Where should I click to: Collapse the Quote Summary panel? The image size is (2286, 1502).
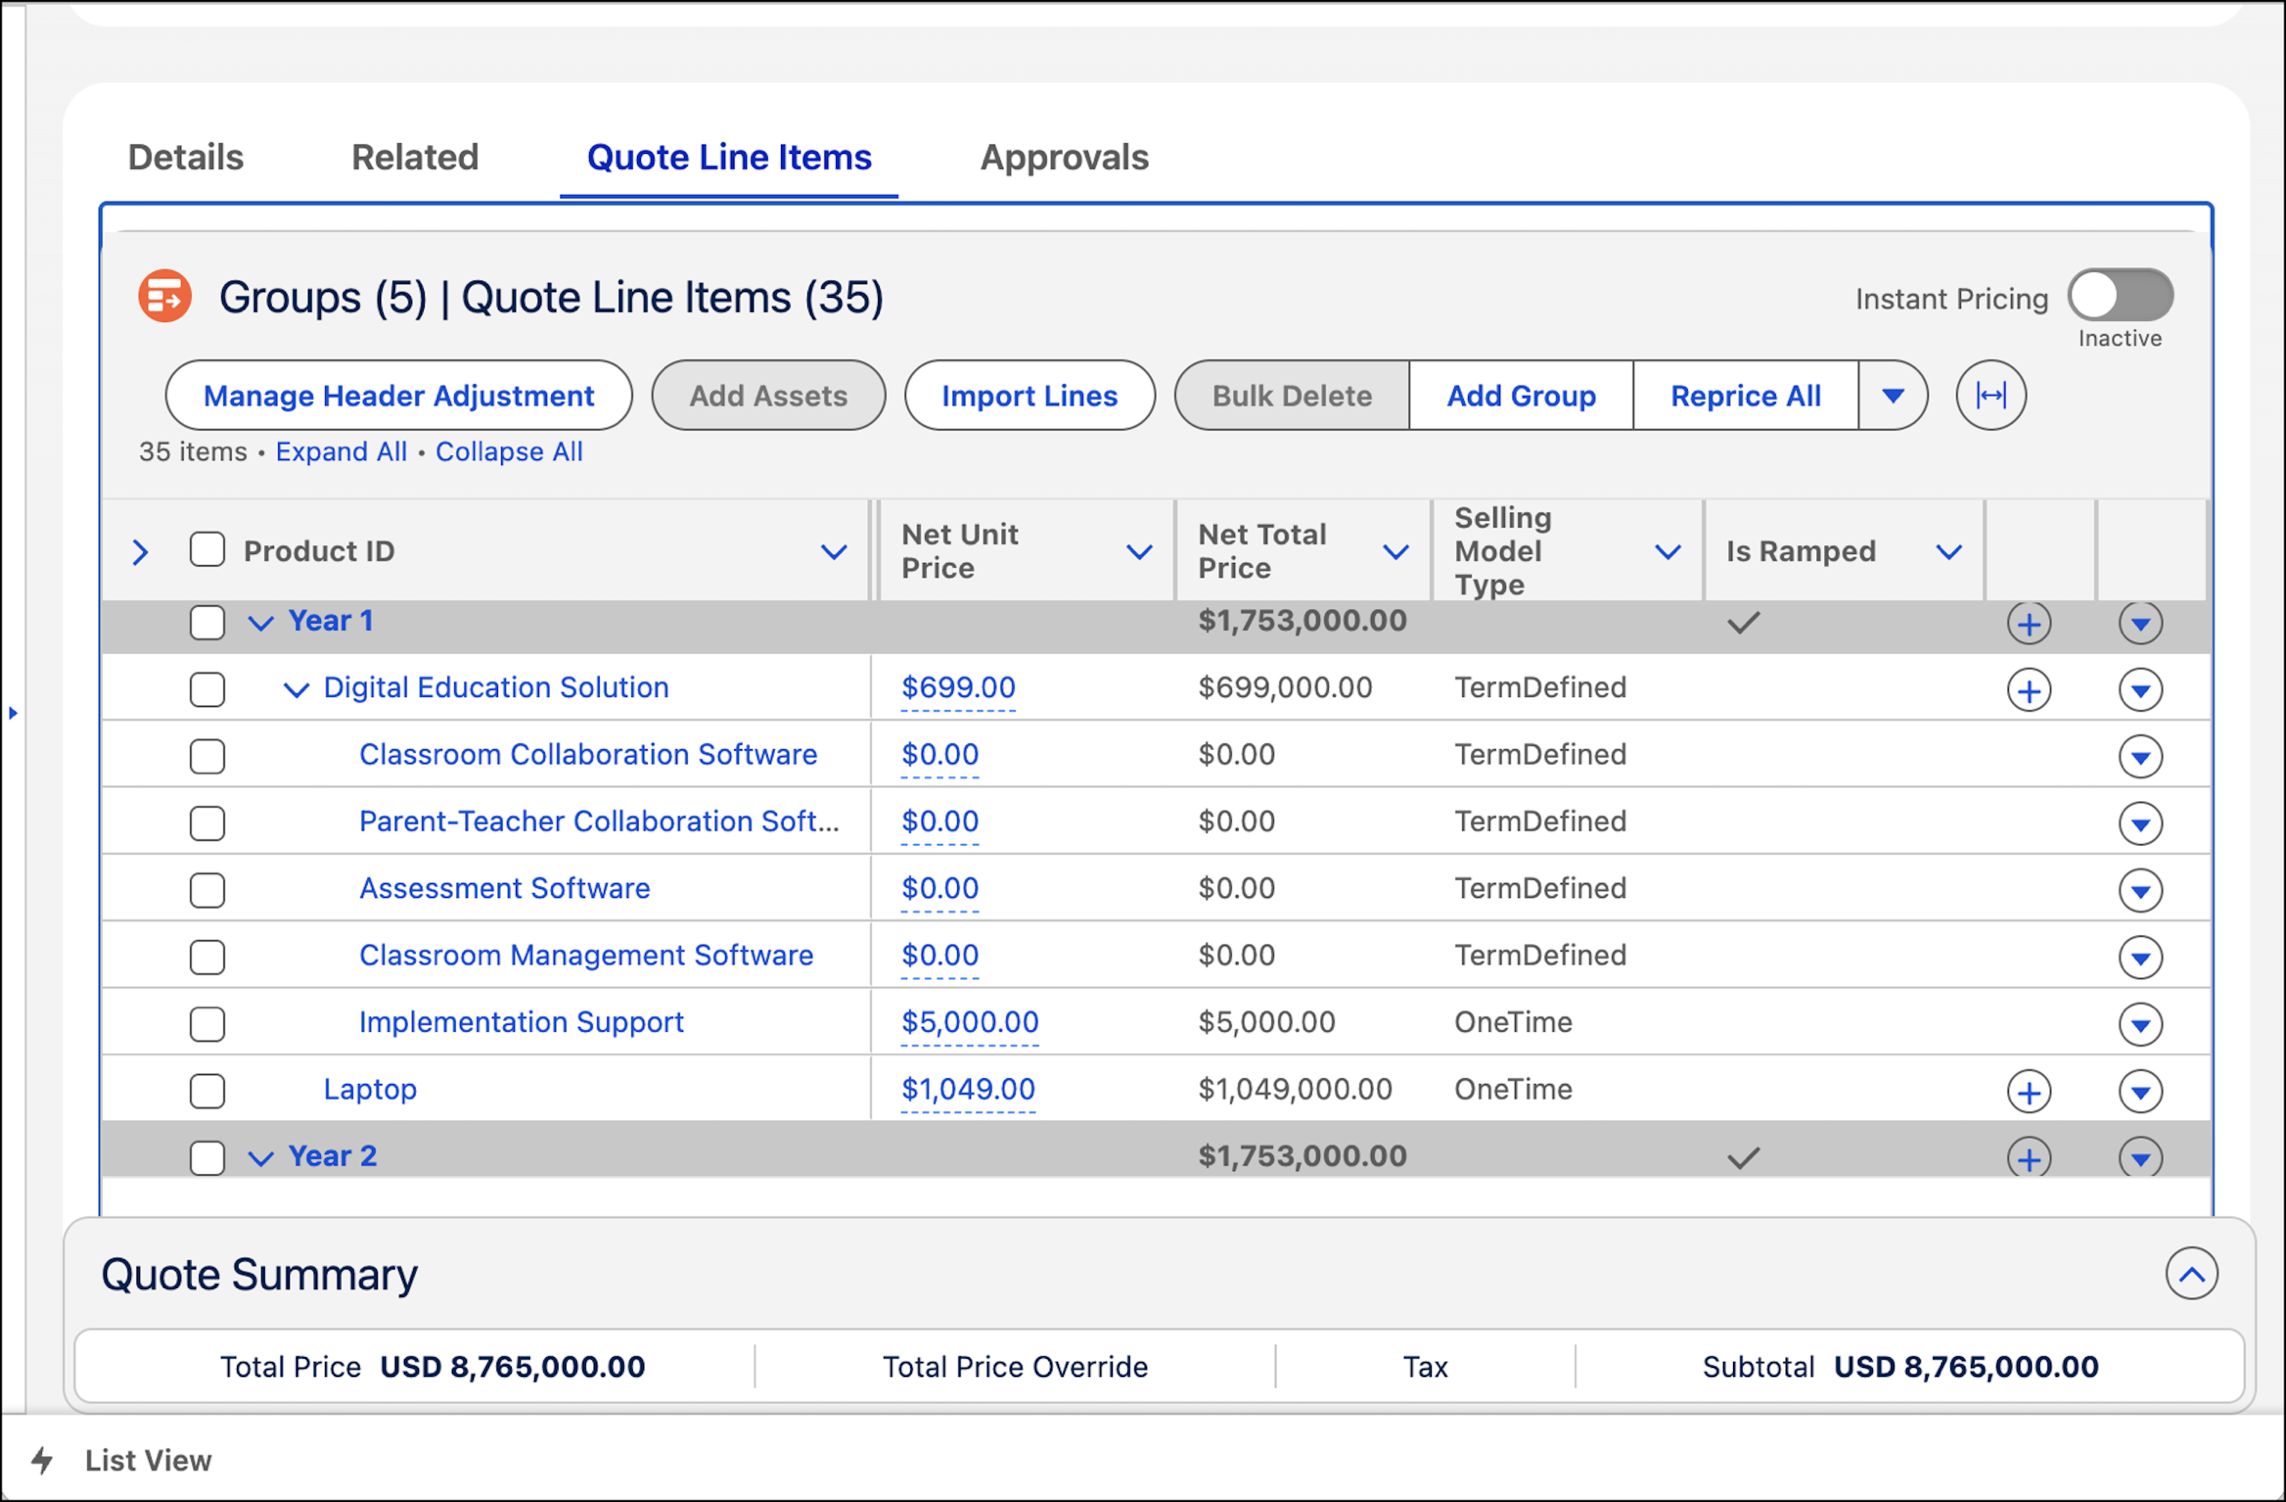click(2191, 1273)
